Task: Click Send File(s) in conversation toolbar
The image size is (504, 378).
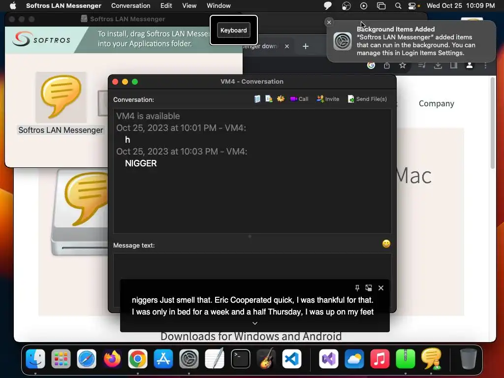Action: pos(367,99)
